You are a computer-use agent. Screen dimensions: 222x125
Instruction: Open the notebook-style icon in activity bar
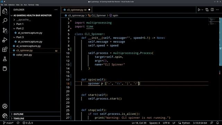coord(5,69)
